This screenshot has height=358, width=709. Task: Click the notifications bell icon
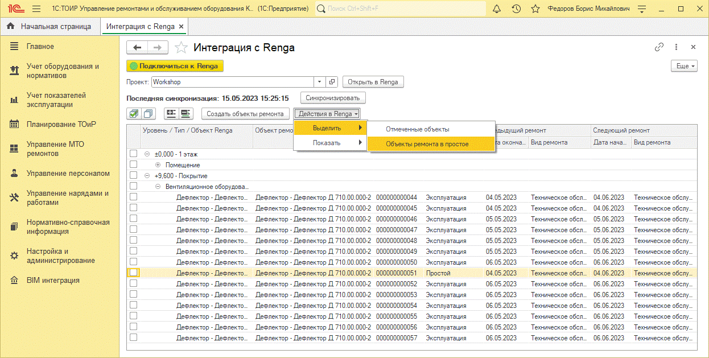click(497, 9)
